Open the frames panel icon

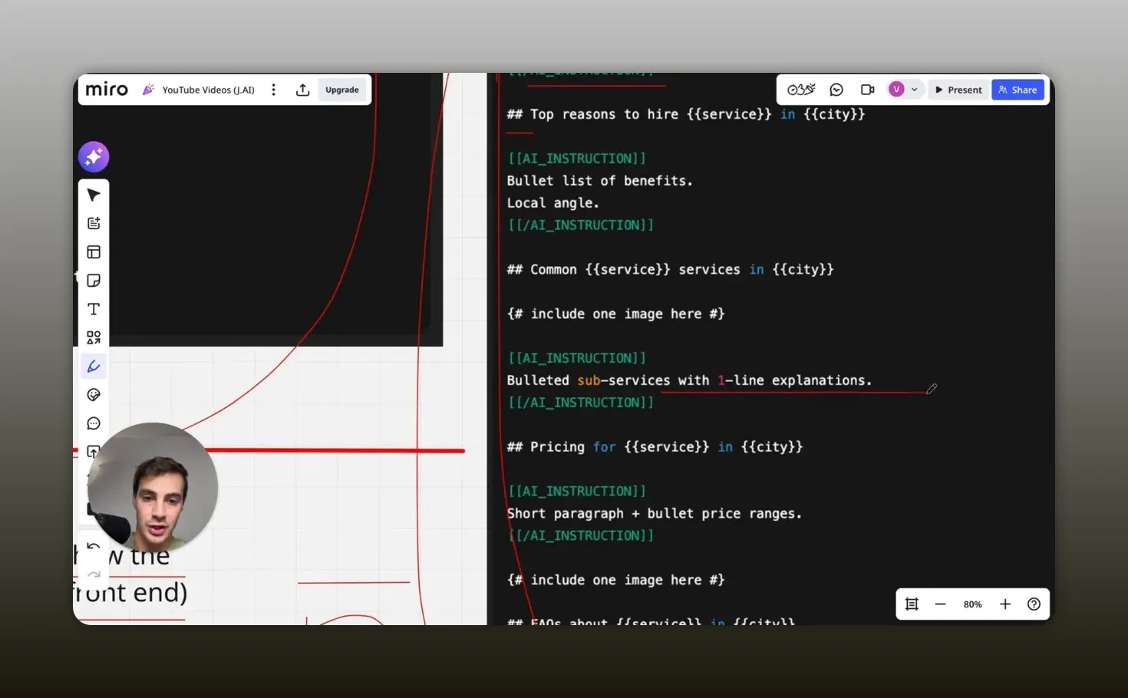[912, 604]
